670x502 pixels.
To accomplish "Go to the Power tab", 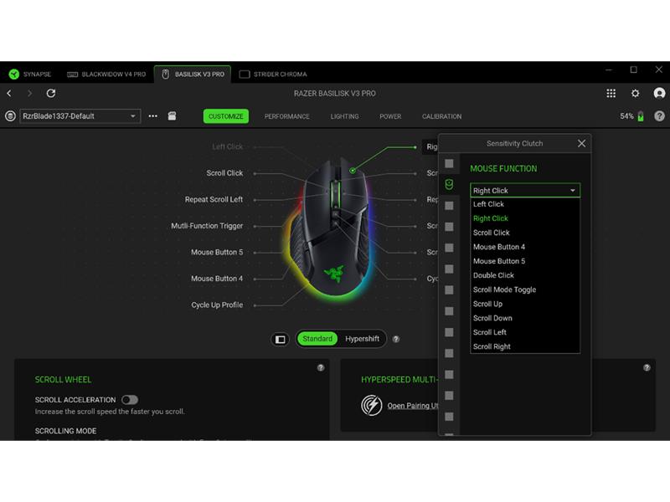I will click(x=390, y=116).
